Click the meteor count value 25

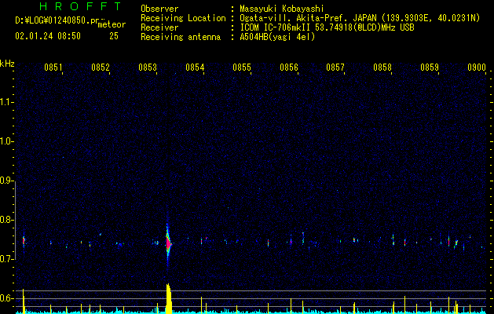pyautogui.click(x=114, y=36)
